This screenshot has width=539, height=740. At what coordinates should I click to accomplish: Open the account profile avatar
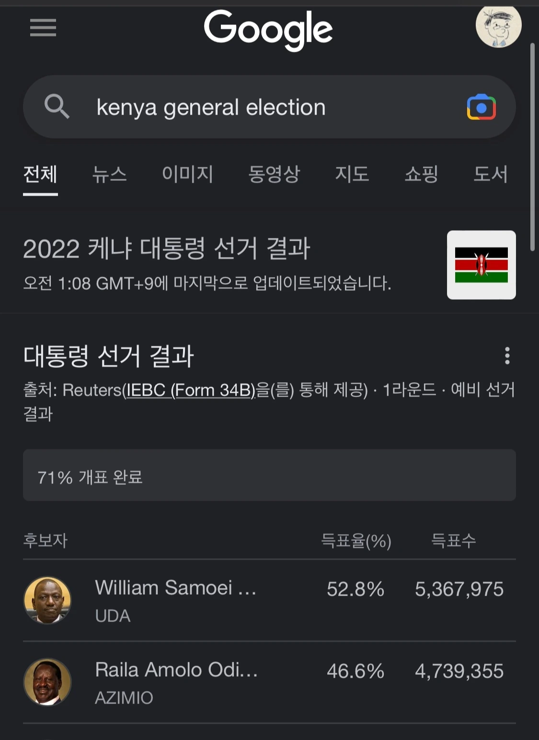tap(498, 26)
